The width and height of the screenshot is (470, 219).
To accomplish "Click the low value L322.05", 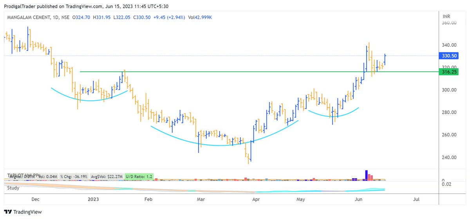I will tap(121, 17).
